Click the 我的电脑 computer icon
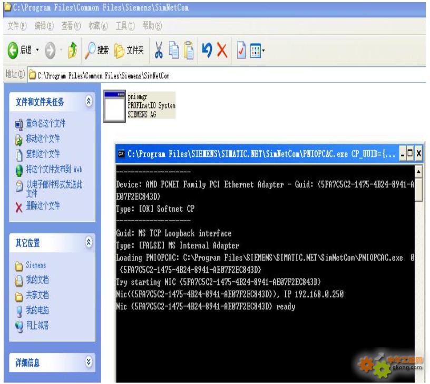 (19, 312)
